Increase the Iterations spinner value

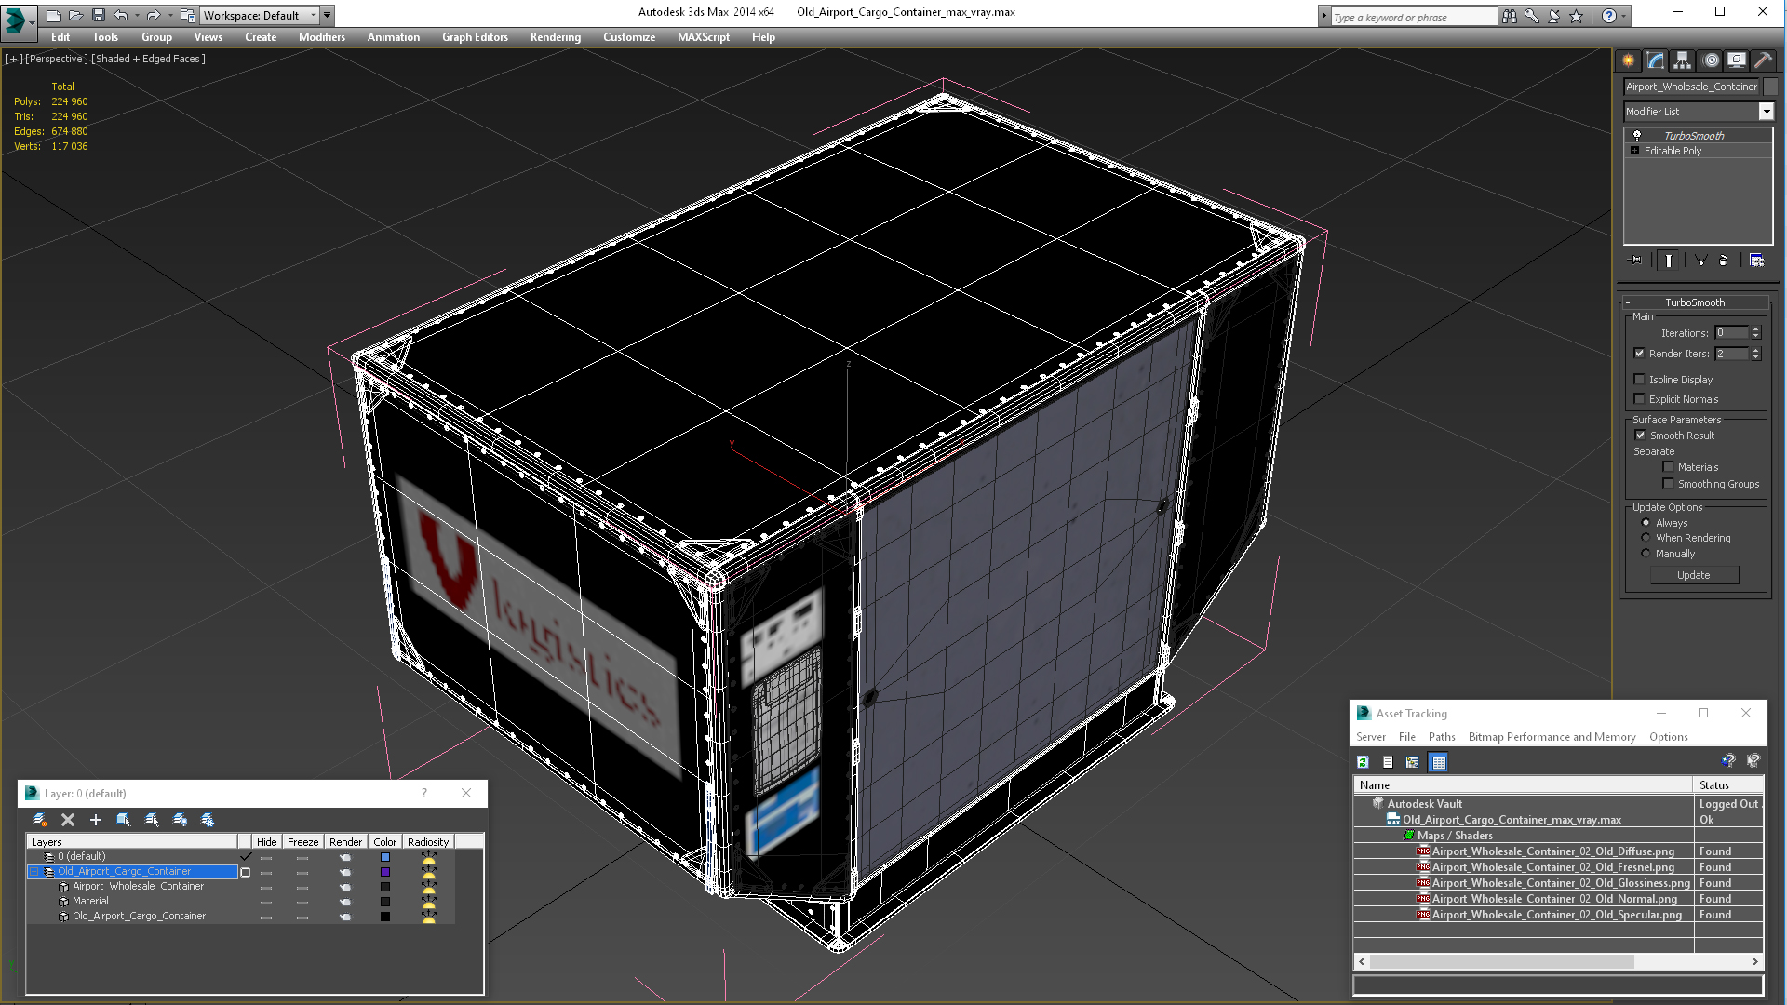(x=1756, y=329)
